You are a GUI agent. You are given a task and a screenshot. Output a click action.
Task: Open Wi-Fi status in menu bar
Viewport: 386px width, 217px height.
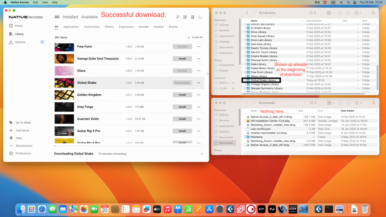click(x=341, y=2)
